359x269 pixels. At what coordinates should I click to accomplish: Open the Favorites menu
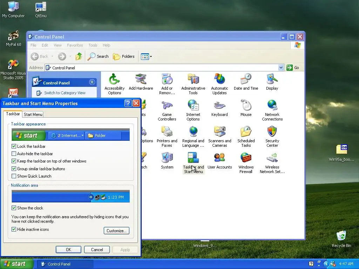pos(75,45)
